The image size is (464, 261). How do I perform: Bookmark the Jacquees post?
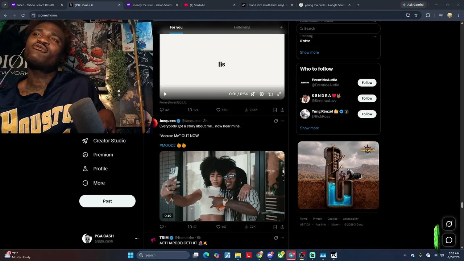click(275, 227)
